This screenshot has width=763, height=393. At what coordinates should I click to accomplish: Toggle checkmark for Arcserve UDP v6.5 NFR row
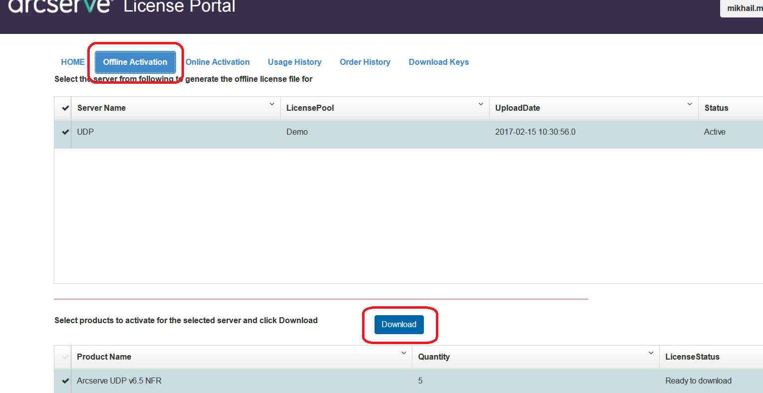65,381
